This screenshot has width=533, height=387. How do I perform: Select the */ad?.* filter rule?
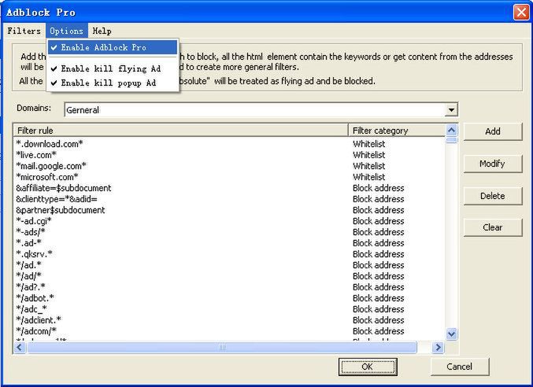tap(31, 287)
